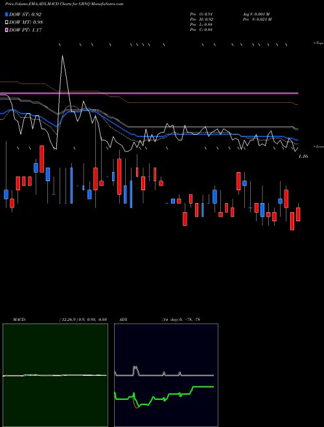
Task: Click the white DOW MT legend swatch
Action: click(6, 23)
